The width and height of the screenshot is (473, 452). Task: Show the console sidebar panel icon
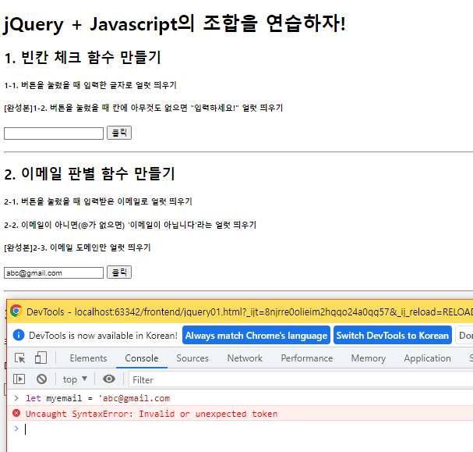coord(19,379)
